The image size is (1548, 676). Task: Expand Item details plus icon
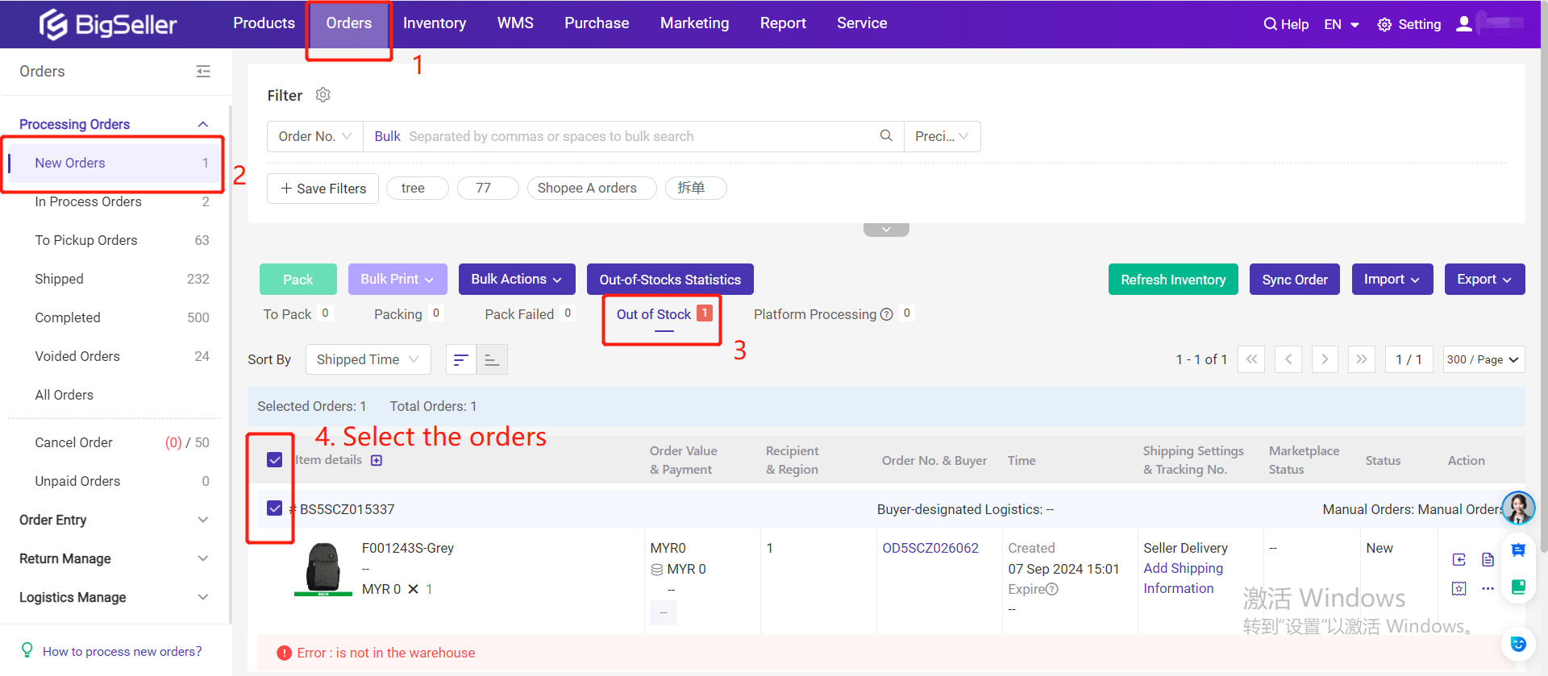pos(377,461)
